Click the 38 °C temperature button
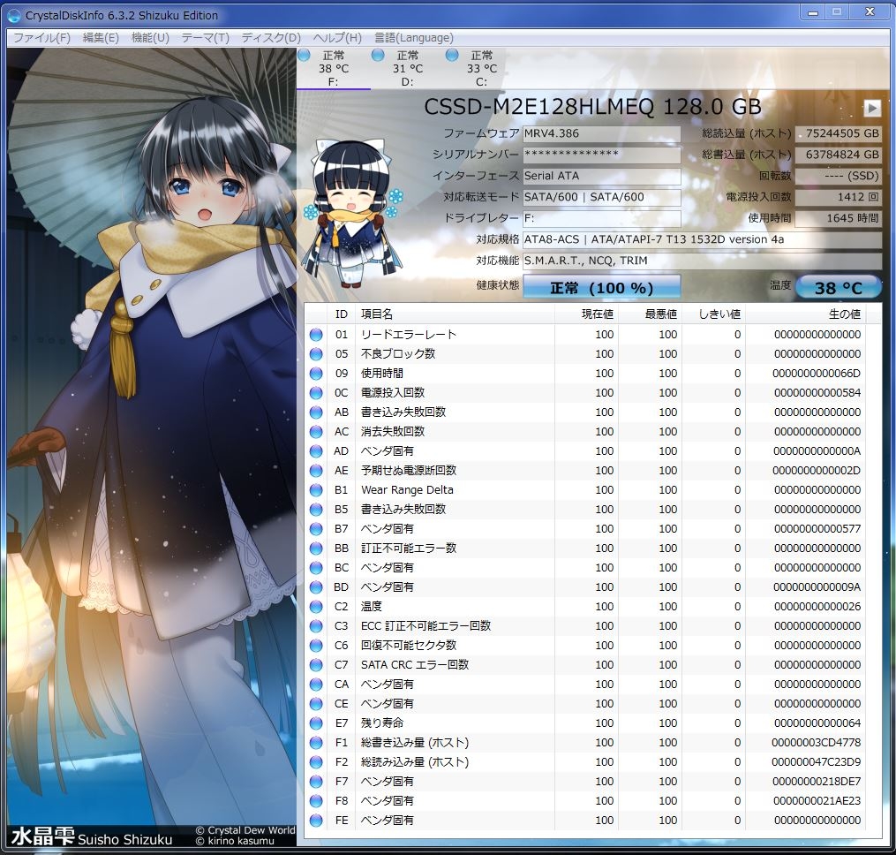The image size is (896, 855). pos(839,288)
